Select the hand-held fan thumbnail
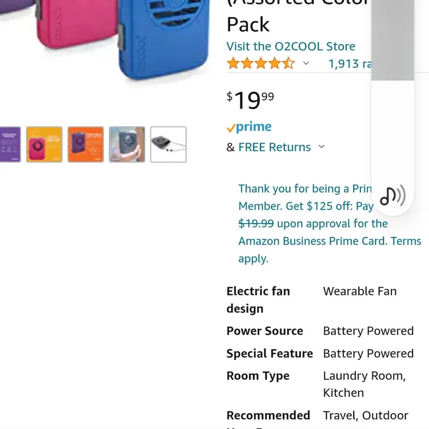 point(127,145)
